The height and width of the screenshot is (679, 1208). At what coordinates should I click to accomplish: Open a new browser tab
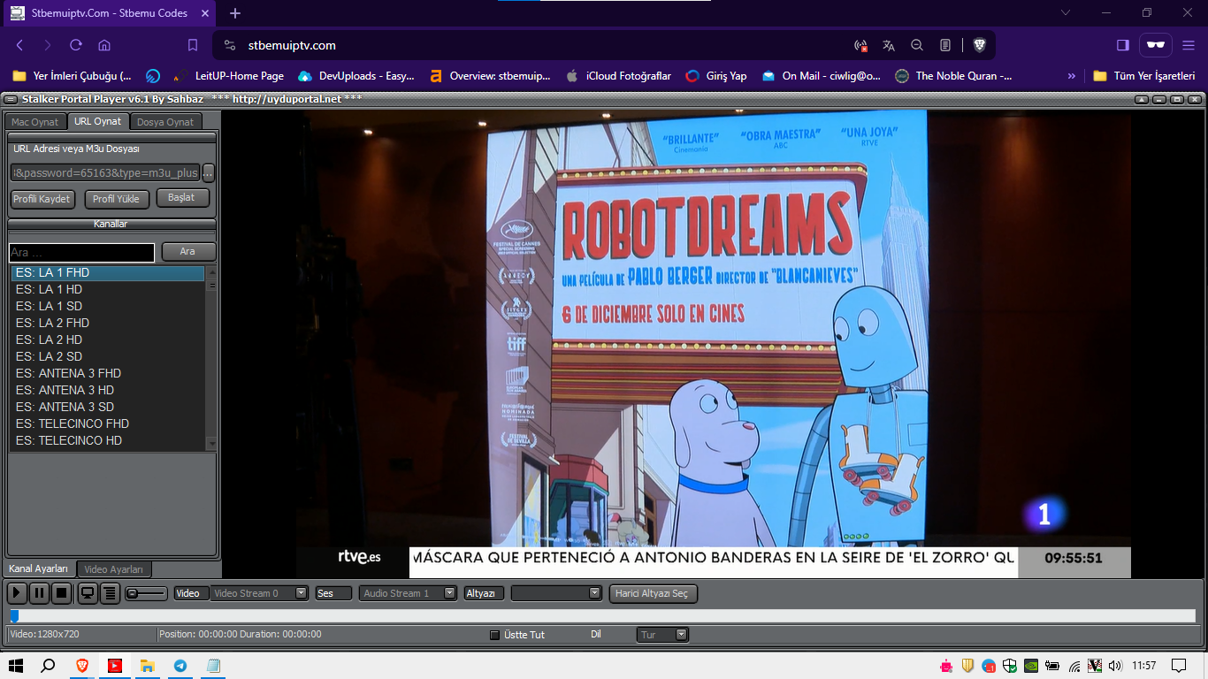[x=235, y=13]
